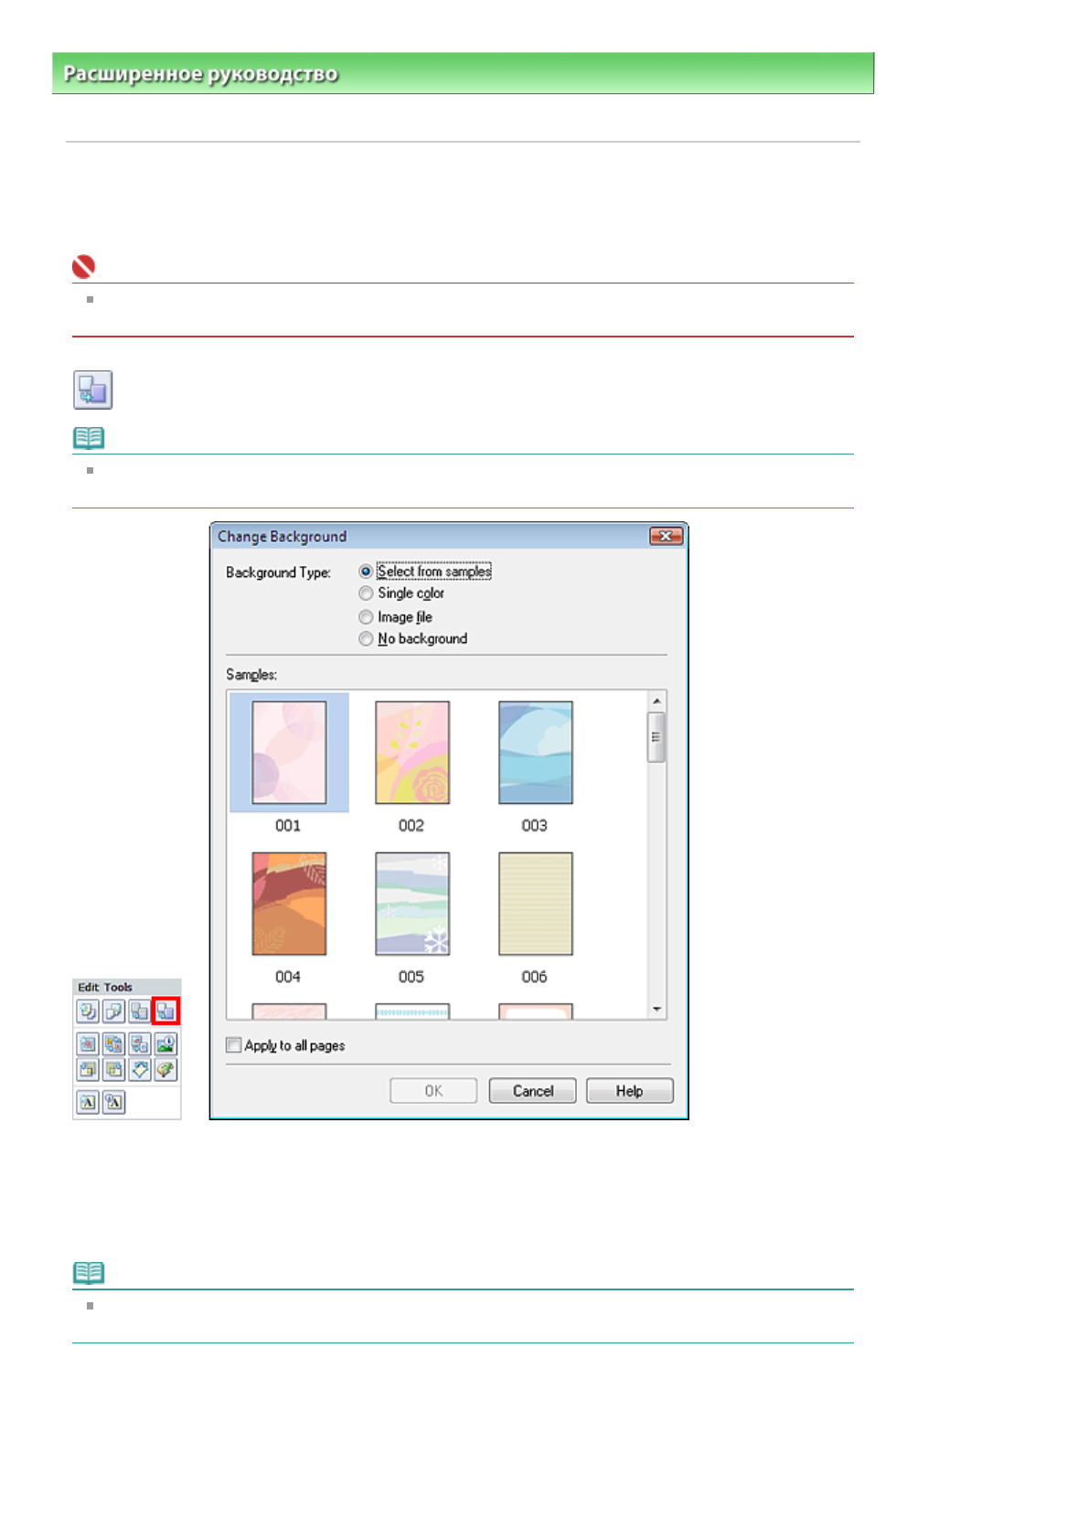The width and height of the screenshot is (1088, 1540).
Task: Choose the 'Image file' radio button
Action: tap(366, 617)
